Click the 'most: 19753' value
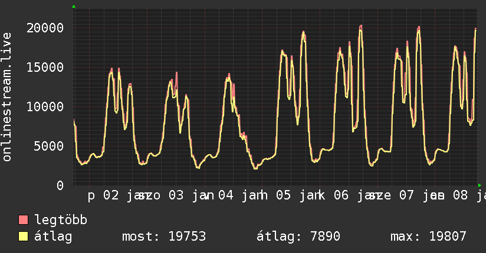The image size is (486, 253). [x=164, y=237]
